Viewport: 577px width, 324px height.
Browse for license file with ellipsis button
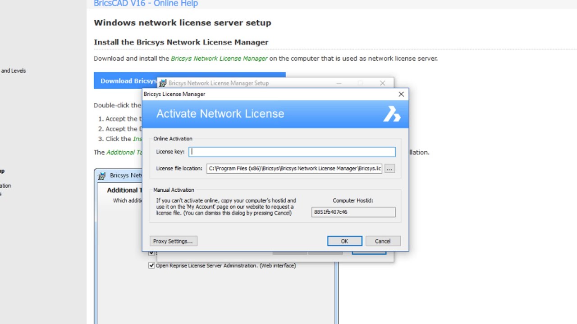389,168
